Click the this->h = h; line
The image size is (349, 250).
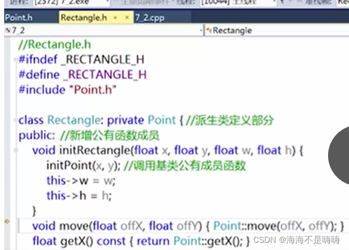79,196
